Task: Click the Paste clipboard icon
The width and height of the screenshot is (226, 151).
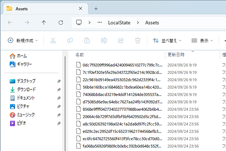Action: (x=87, y=41)
